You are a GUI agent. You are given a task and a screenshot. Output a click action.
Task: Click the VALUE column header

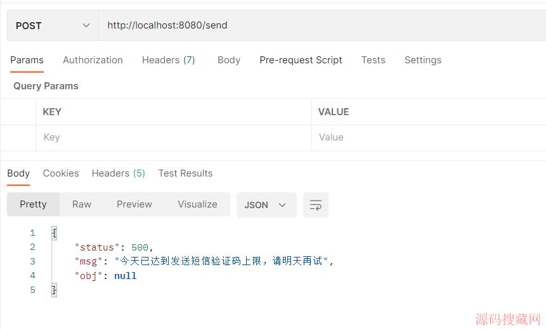[334, 112]
